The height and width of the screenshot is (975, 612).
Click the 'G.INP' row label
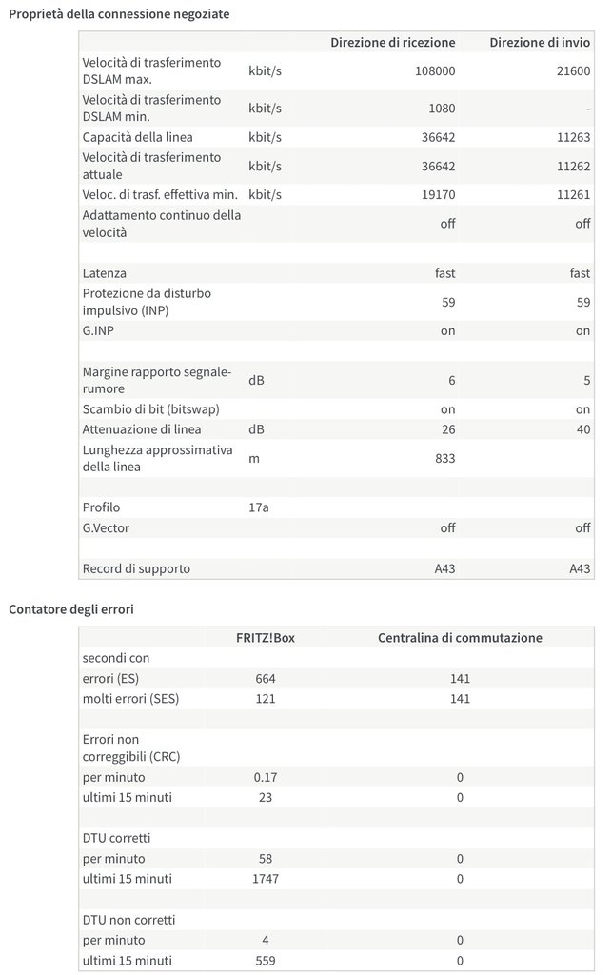(100, 331)
